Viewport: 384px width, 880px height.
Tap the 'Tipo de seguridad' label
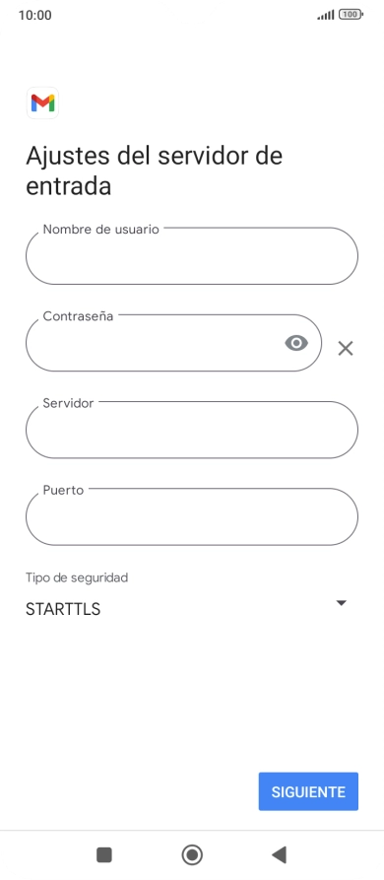click(x=77, y=576)
